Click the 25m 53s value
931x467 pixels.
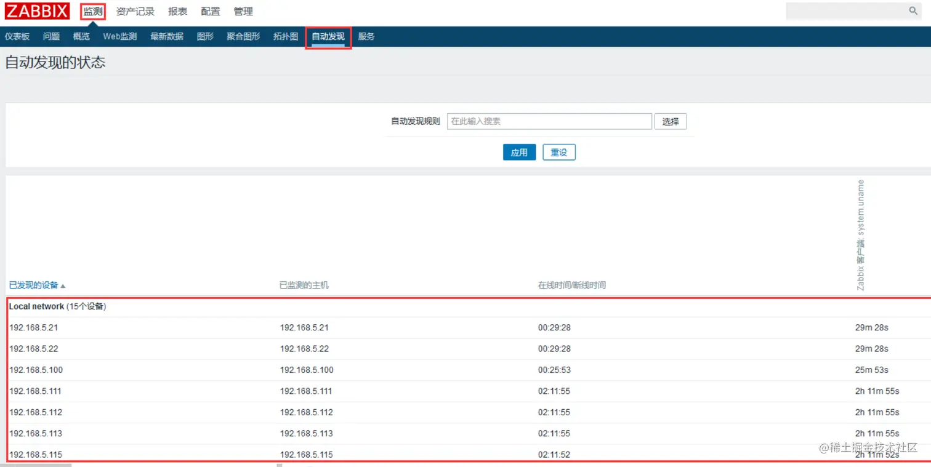(x=872, y=370)
